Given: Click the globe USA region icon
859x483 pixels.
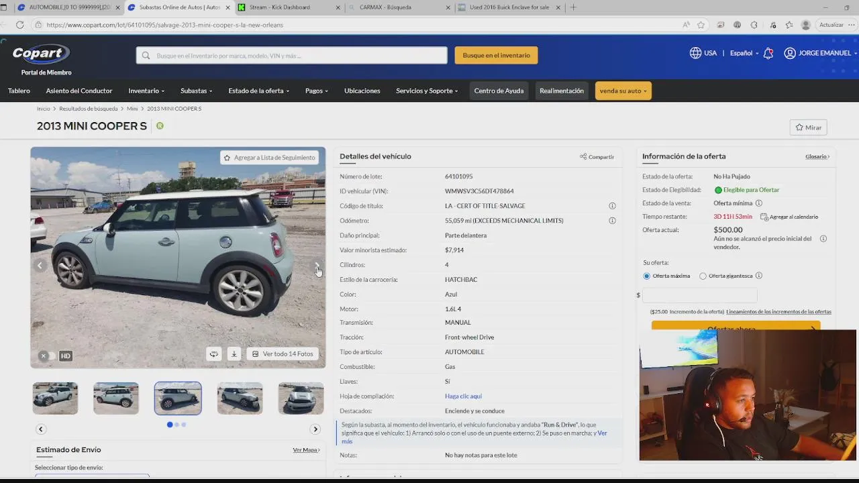Looking at the screenshot, I should pyautogui.click(x=695, y=53).
